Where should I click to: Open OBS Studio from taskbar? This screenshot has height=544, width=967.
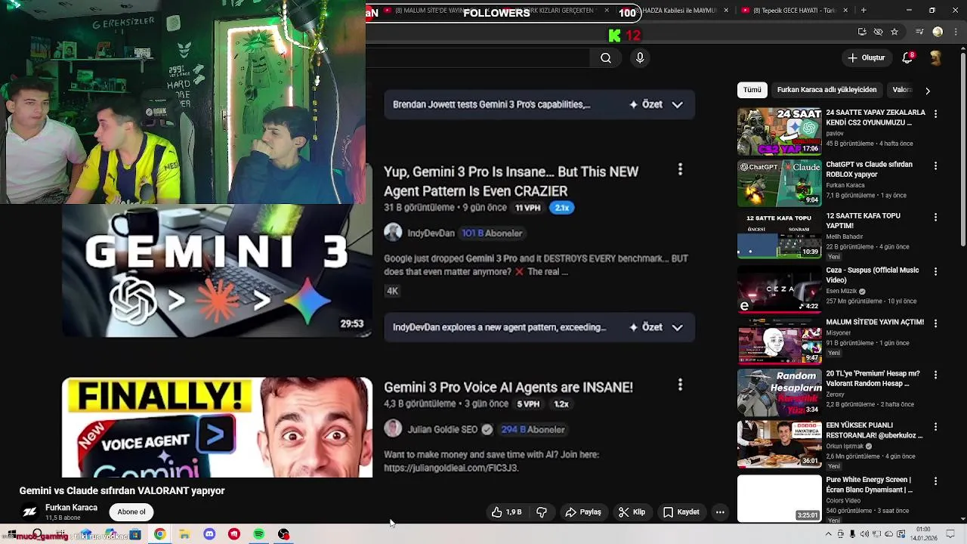(283, 535)
